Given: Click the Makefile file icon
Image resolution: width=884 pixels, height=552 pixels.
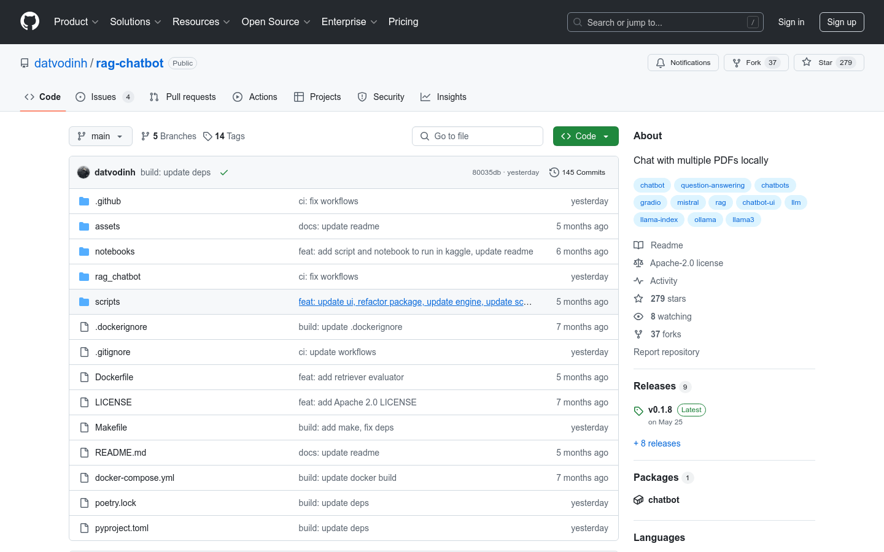Looking at the screenshot, I should pos(84,427).
